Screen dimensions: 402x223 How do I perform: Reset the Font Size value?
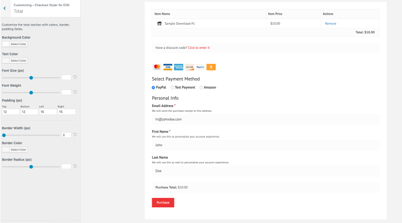click(75, 77)
